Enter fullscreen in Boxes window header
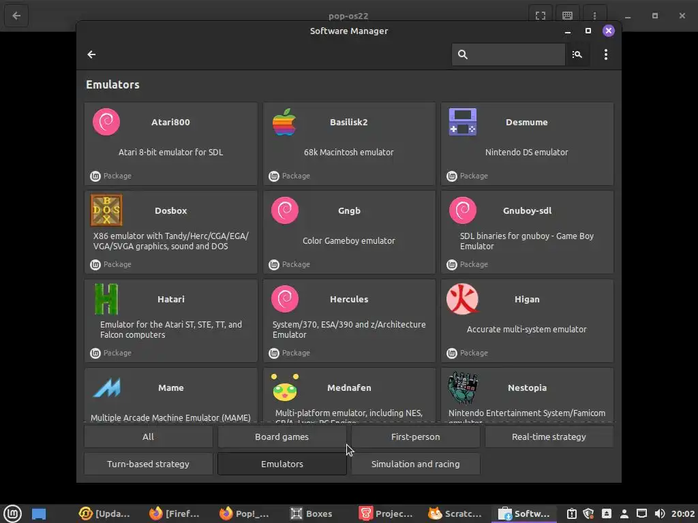 pyautogui.click(x=540, y=16)
